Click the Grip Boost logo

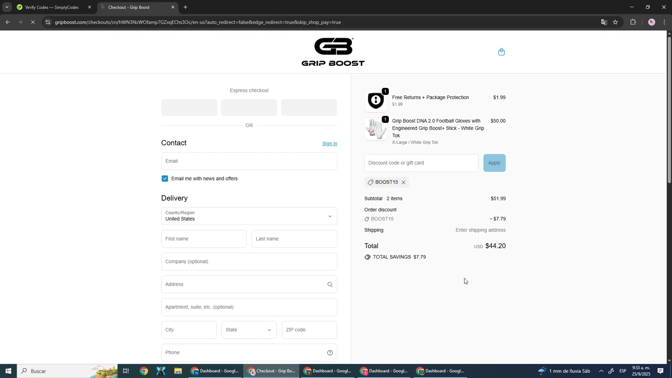[x=333, y=52]
